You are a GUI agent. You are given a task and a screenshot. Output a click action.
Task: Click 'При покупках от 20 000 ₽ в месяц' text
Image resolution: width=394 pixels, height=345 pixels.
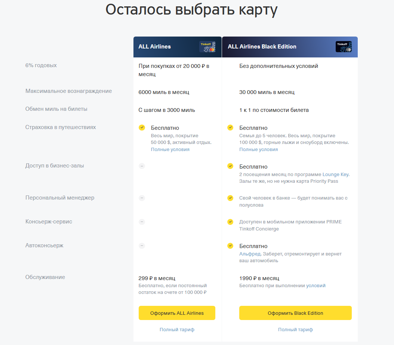(x=174, y=70)
